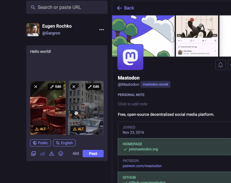
Task: Click the back arrow icon
Action: click(119, 8)
